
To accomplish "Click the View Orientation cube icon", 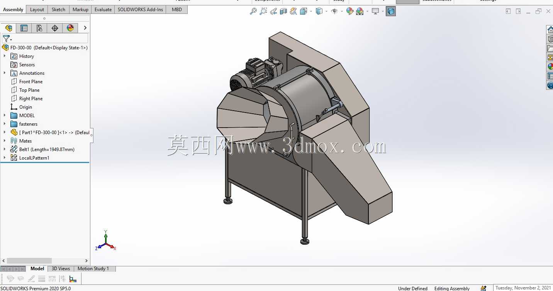I will click(x=304, y=12).
